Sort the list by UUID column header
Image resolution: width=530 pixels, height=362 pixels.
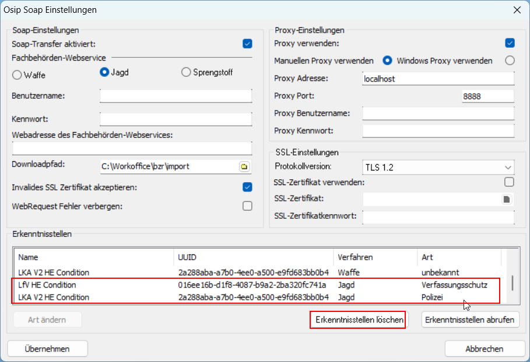(x=254, y=257)
